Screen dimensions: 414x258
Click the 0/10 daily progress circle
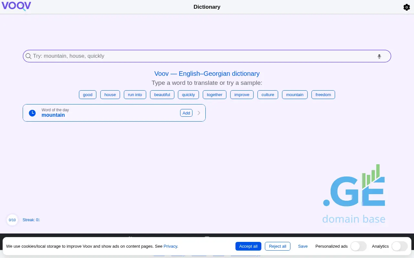click(12, 220)
